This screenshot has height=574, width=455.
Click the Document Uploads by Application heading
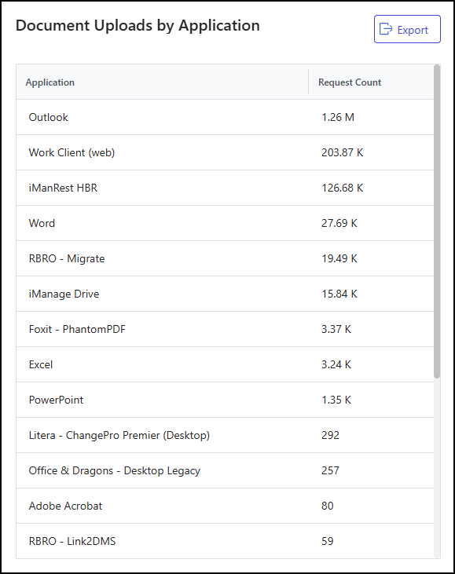138,26
